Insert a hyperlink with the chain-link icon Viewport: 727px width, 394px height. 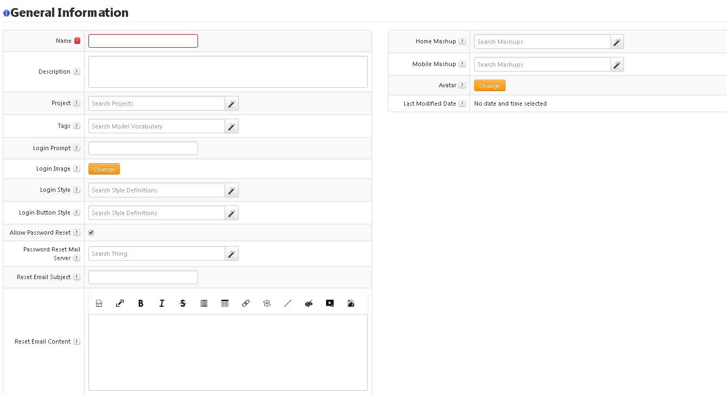pos(246,303)
